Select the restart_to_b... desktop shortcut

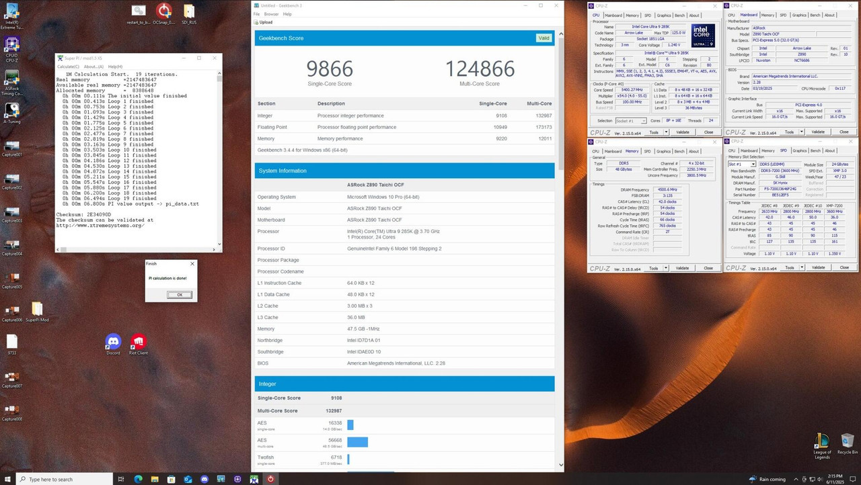tap(138, 15)
